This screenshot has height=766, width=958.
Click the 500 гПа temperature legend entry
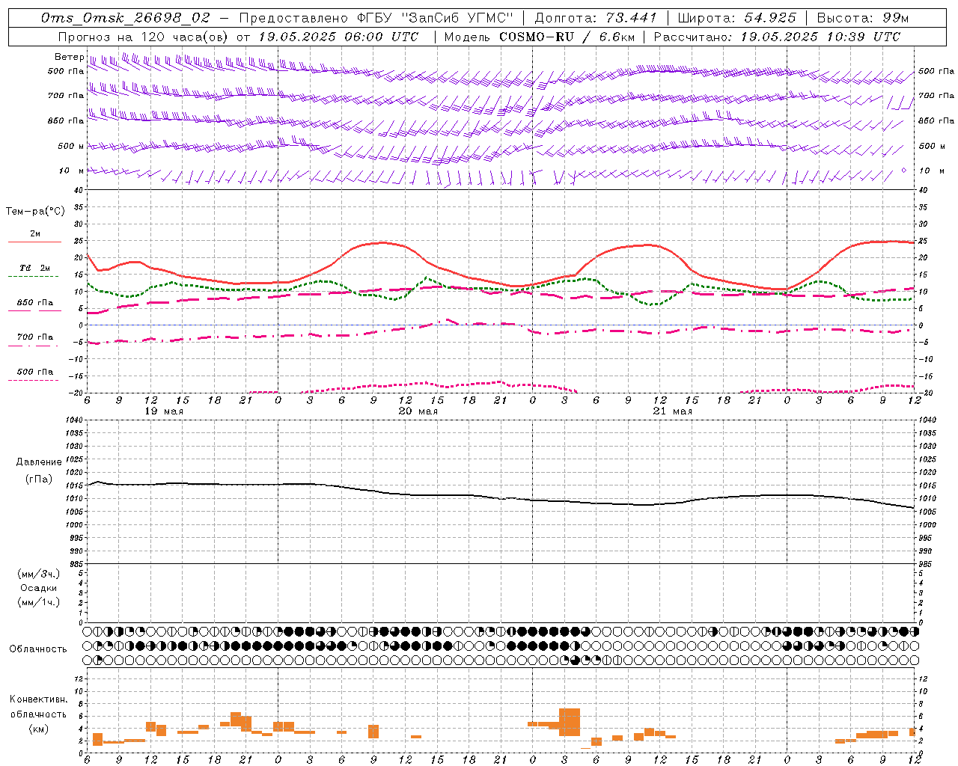tap(34, 371)
